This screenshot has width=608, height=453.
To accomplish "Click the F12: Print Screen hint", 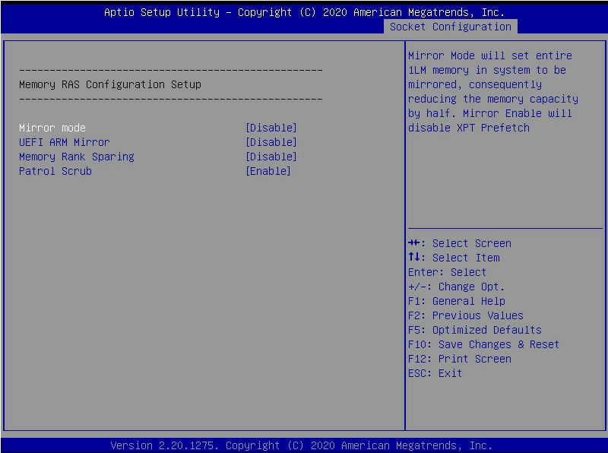I will (x=460, y=359).
